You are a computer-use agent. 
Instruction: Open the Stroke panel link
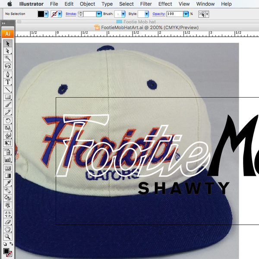tap(71, 14)
